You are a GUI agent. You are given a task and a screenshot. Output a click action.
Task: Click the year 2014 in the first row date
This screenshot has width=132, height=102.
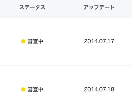tap(90, 41)
